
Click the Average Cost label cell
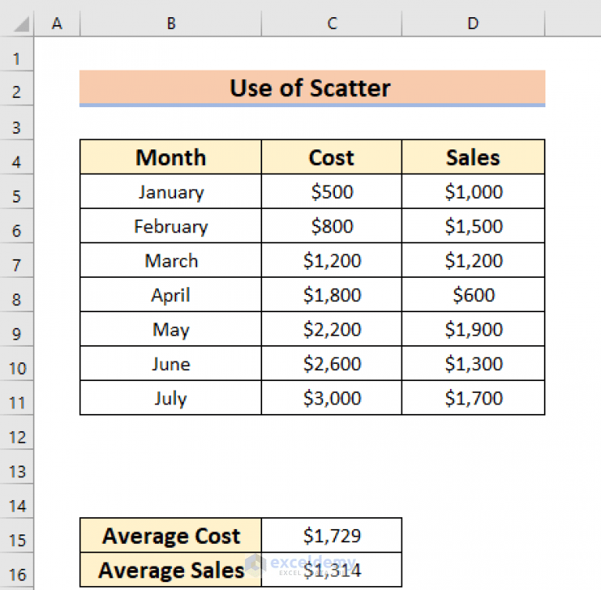pos(171,536)
